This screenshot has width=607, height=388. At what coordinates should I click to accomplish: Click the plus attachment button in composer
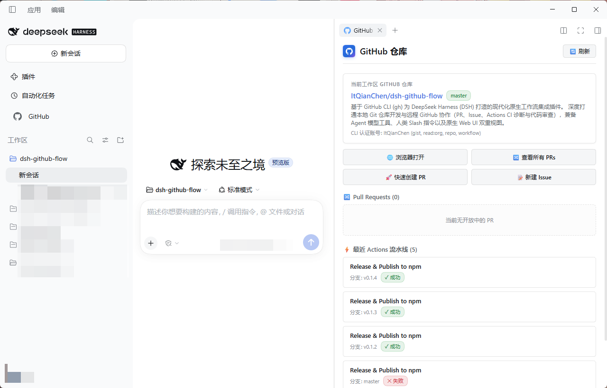151,243
